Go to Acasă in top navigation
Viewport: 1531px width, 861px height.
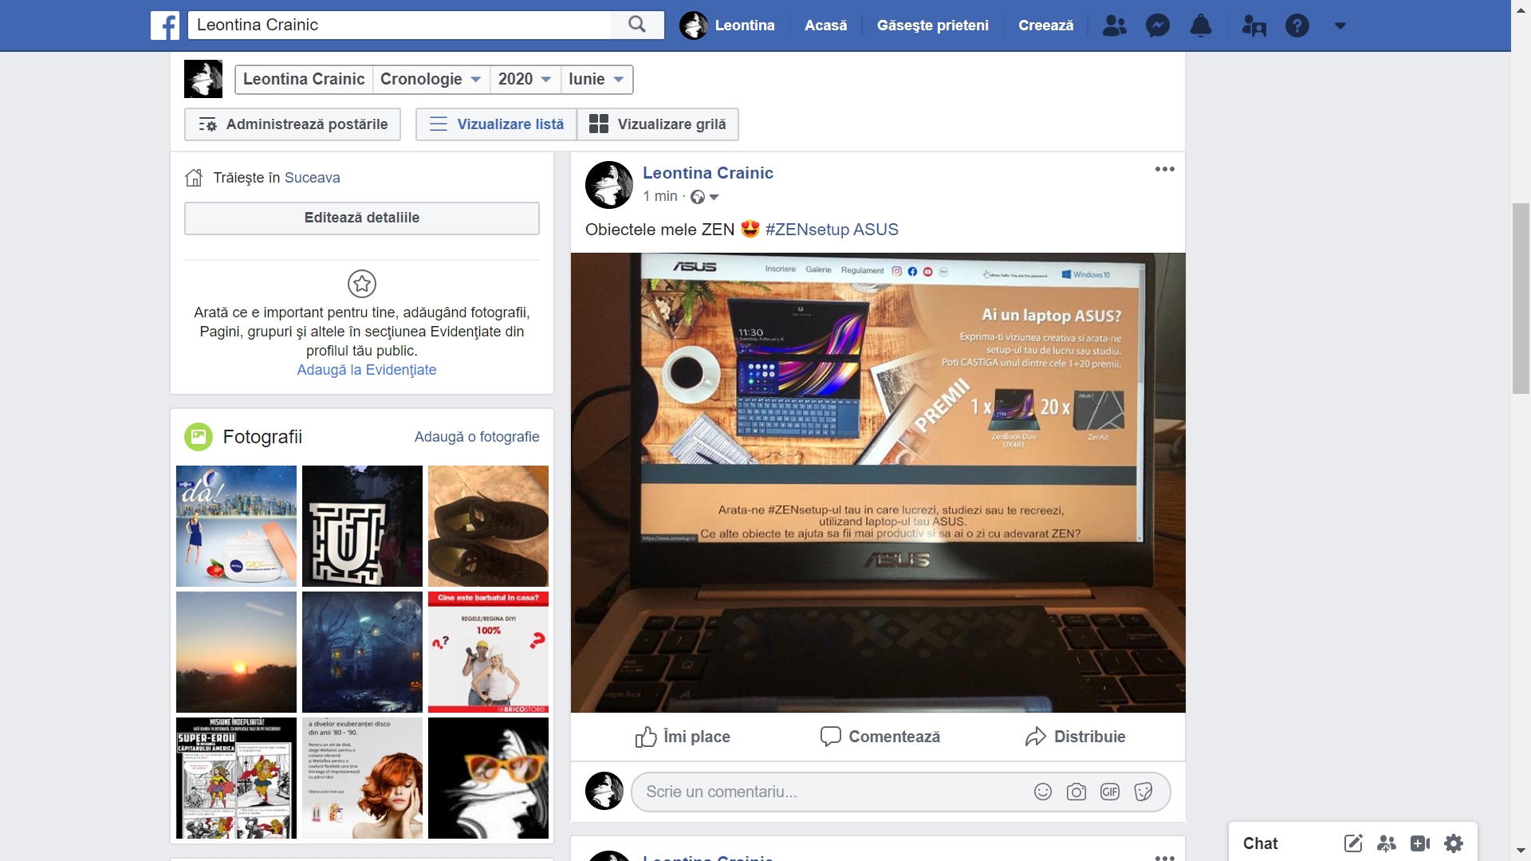coord(825,26)
